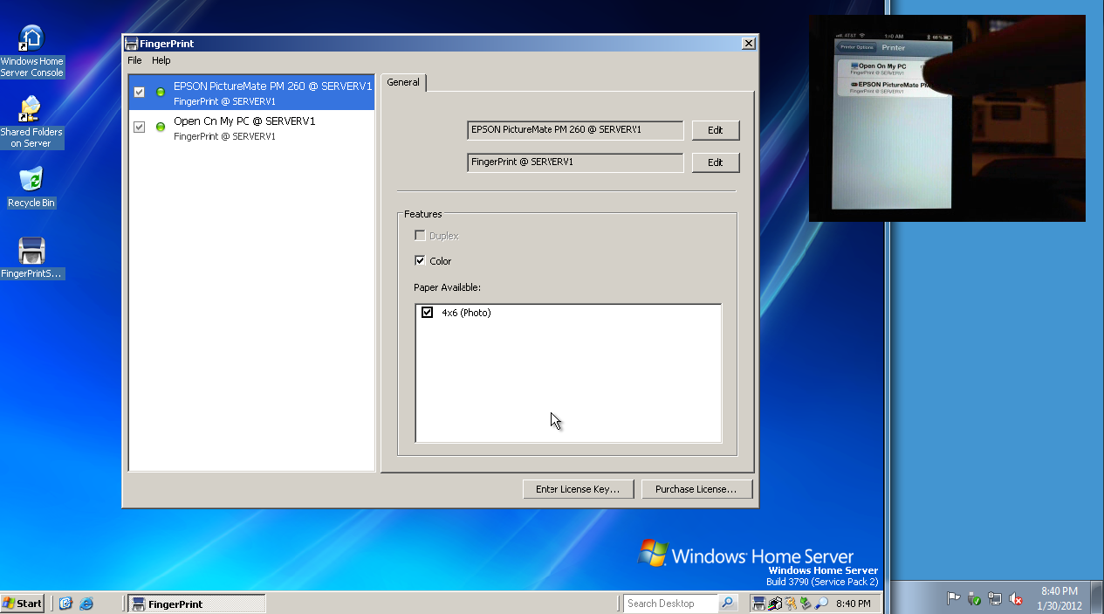
Task: Open Shared Folders on Server shortcut
Action: click(x=31, y=122)
